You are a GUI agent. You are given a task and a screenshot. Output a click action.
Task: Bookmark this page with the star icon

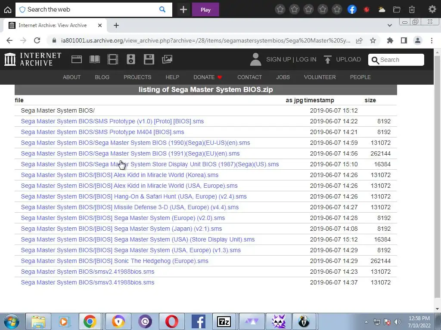click(373, 40)
